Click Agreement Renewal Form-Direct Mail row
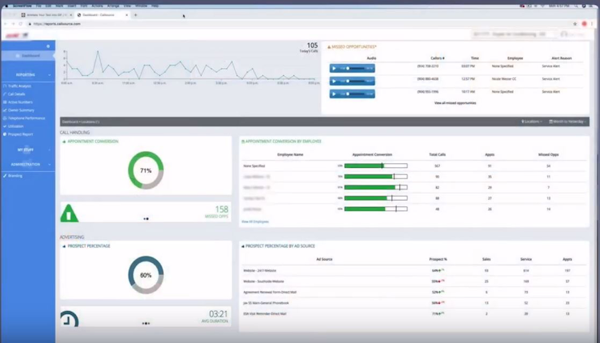This screenshot has width=600, height=343. [x=414, y=292]
